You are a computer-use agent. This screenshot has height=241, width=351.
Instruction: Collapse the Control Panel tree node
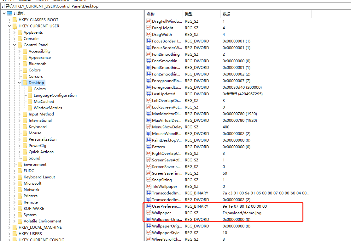click(14, 45)
